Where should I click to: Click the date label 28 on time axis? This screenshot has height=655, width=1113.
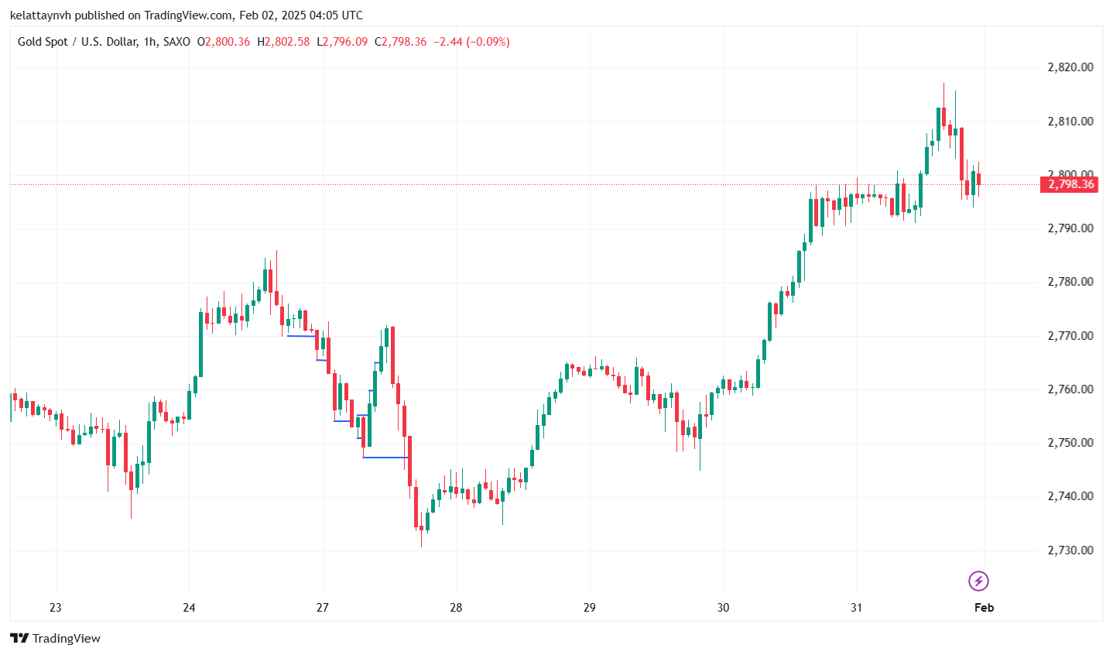pos(456,608)
